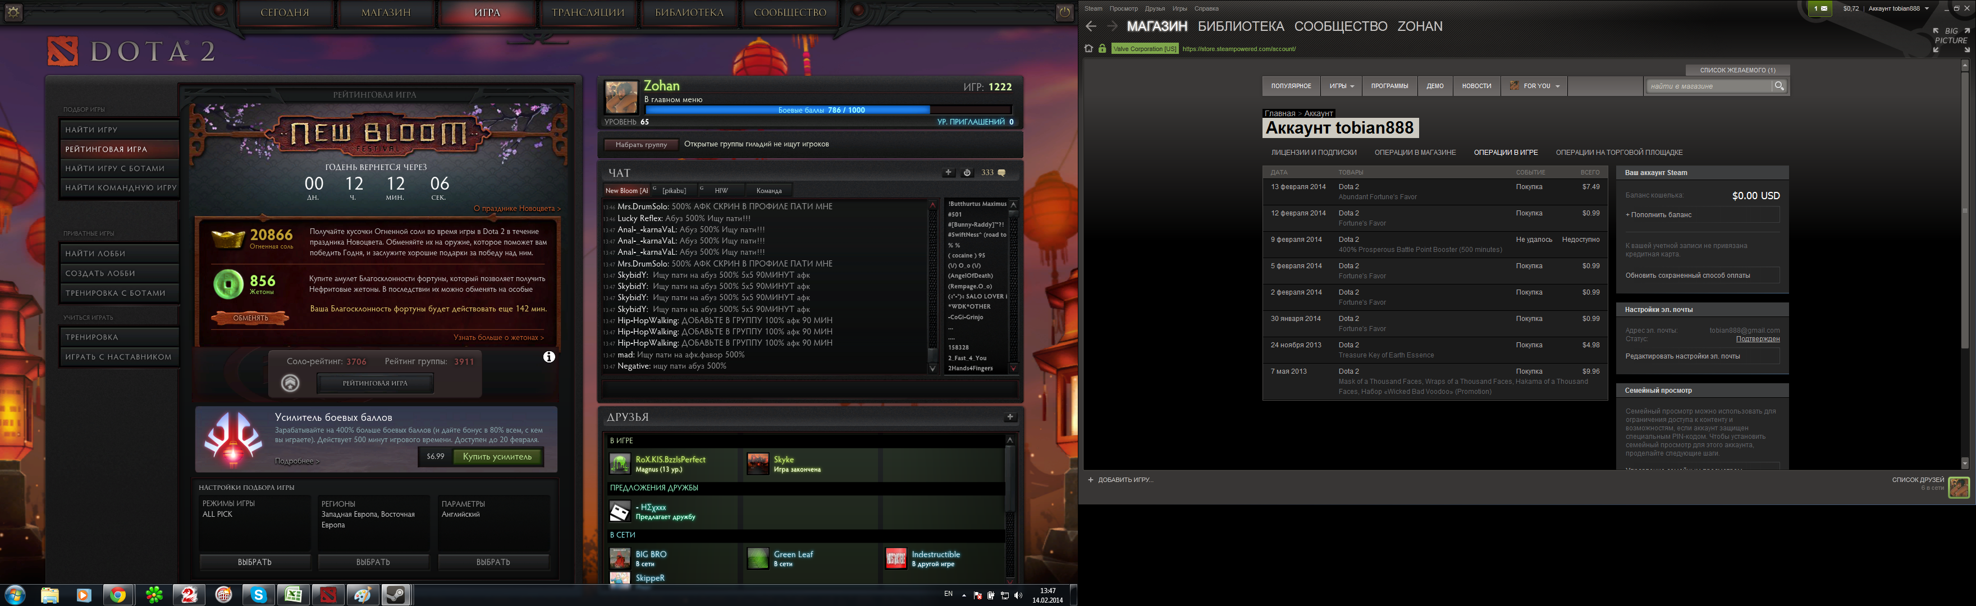The height and width of the screenshot is (606, 1976).
Task: Open Dota 2 Сообщество tab
Action: tap(790, 12)
